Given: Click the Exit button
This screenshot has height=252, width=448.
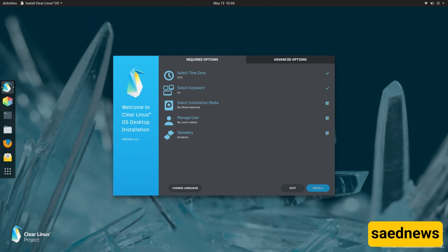Looking at the screenshot, I should pos(293,188).
